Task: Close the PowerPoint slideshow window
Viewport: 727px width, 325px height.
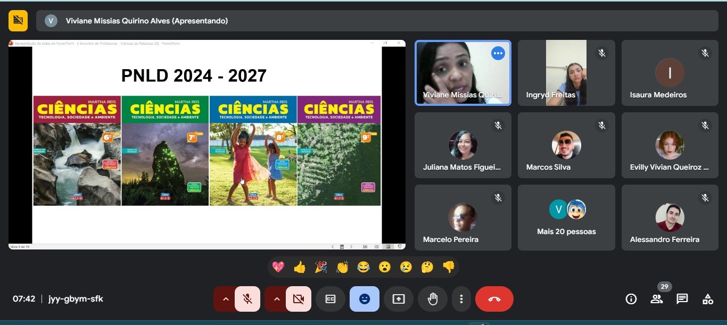Action: tap(399, 43)
